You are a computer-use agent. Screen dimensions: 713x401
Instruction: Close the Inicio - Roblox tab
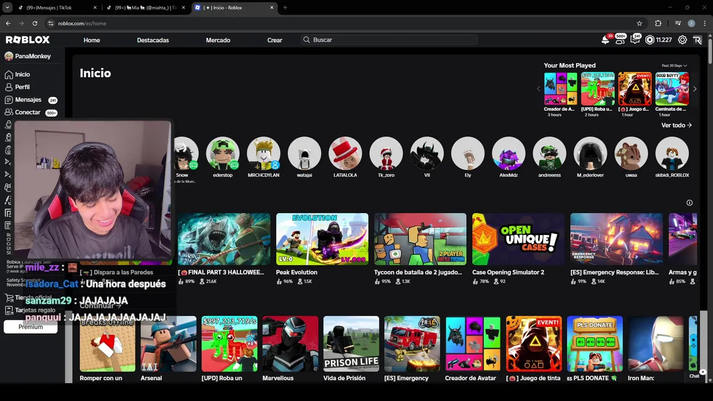[272, 8]
